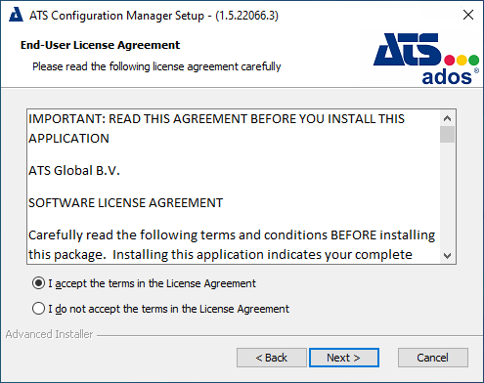
Task: Click the End-User License Agreement heading
Action: pyautogui.click(x=100, y=45)
